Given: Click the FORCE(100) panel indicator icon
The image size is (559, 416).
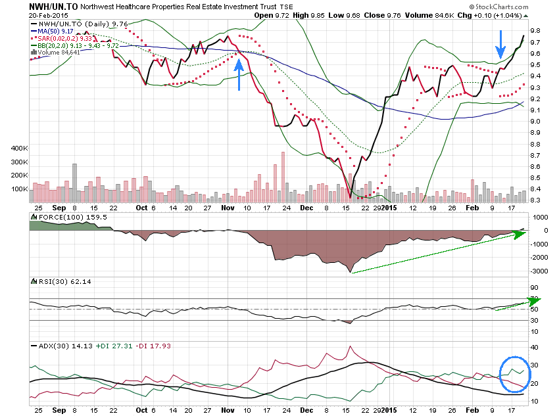Looking at the screenshot, I should (34, 217).
